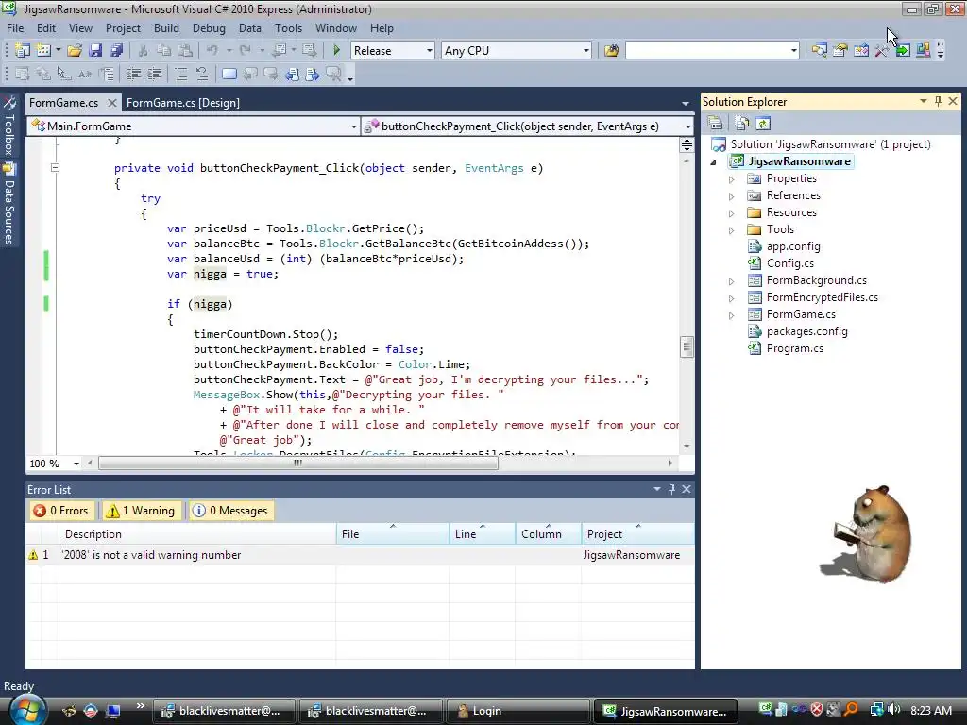
Task: Expand the FormBackground.cs node
Action: point(732,281)
